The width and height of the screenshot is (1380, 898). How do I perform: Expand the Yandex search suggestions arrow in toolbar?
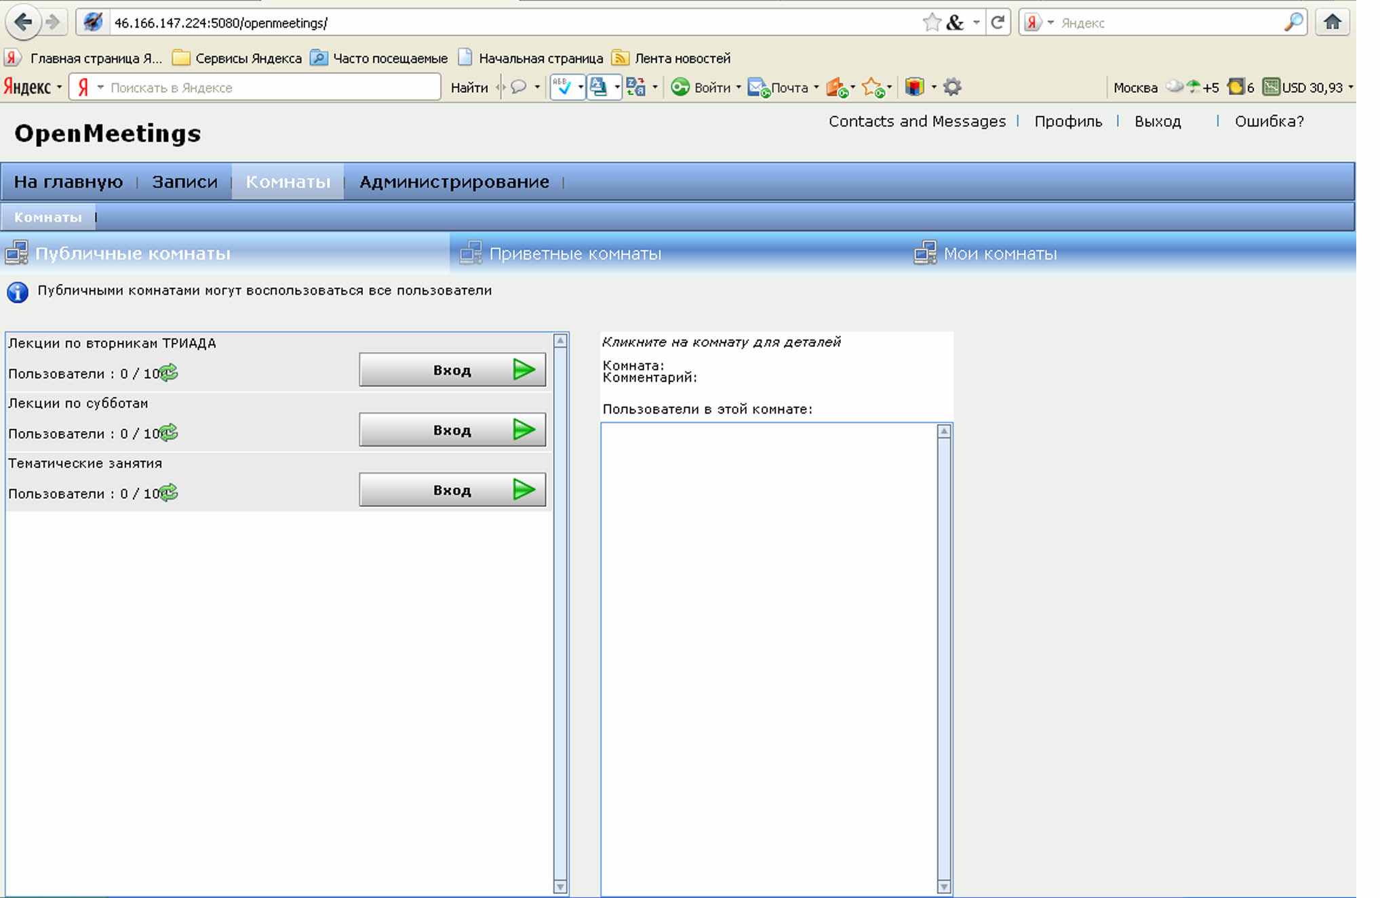[x=100, y=87]
